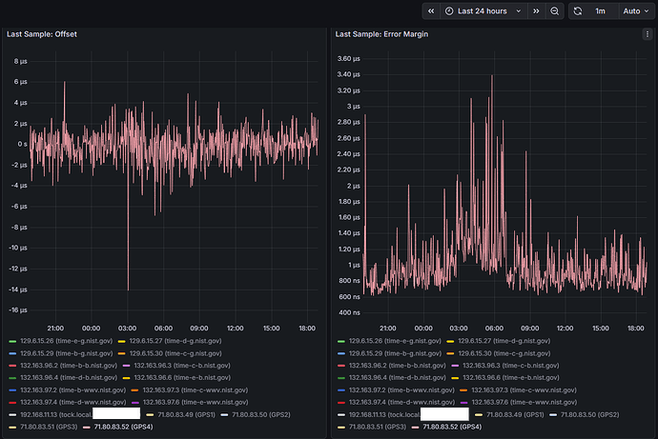Viewport: 658px width, 439px height.
Task: Open Error Margin panel kebab menu
Action: pos(648,34)
